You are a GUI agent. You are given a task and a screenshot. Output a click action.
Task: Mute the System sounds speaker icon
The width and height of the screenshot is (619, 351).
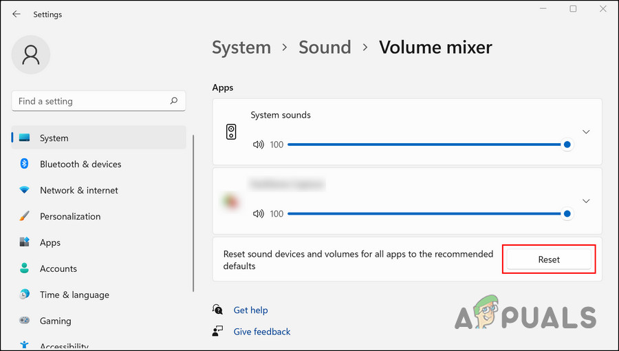(x=259, y=145)
